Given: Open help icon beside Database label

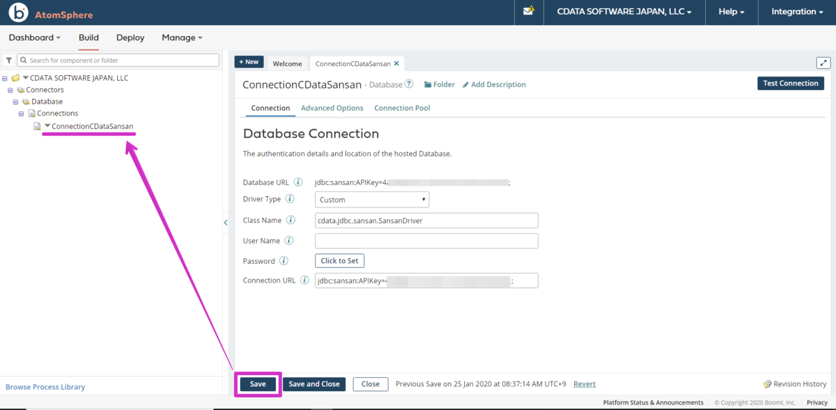Looking at the screenshot, I should click(409, 84).
